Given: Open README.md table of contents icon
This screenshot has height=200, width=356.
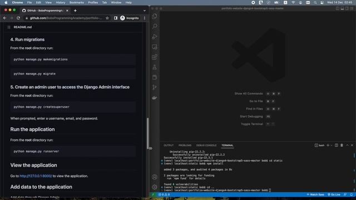Looking at the screenshot, I should pos(9,27).
